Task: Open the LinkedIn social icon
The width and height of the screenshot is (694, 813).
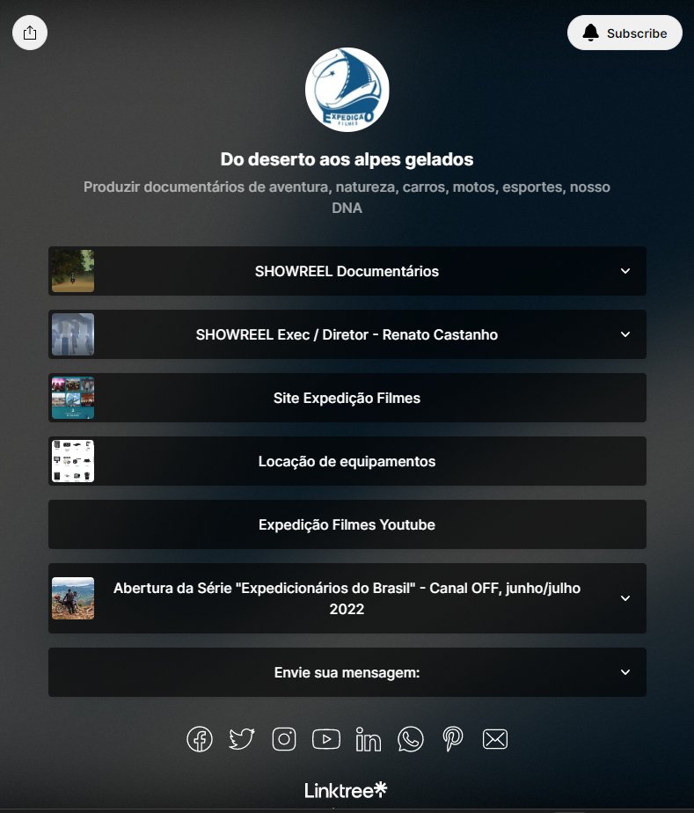Action: [368, 739]
